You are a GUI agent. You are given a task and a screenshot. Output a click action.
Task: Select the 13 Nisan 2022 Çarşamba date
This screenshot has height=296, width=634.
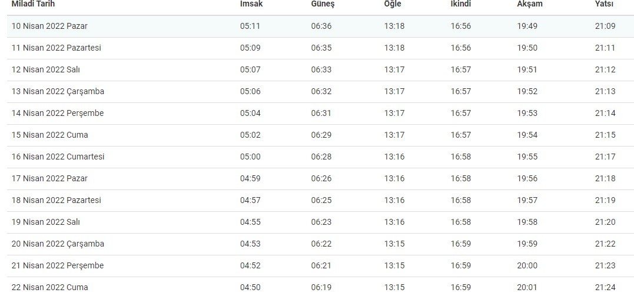coord(58,92)
